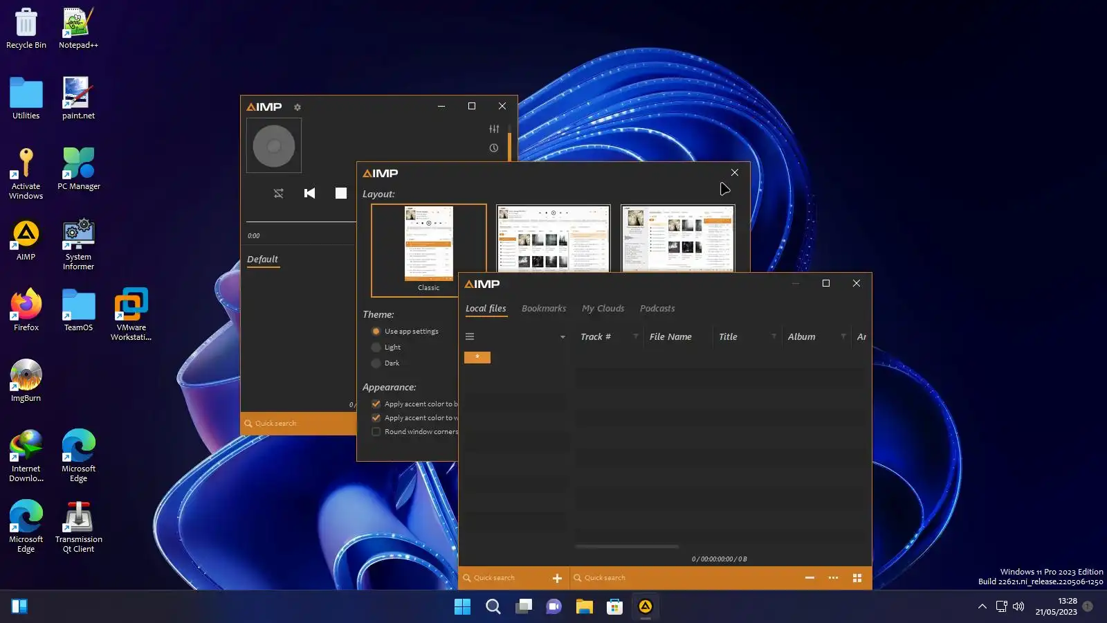Click the album art disc placeholder
The width and height of the screenshot is (1107, 623).
pos(274,145)
